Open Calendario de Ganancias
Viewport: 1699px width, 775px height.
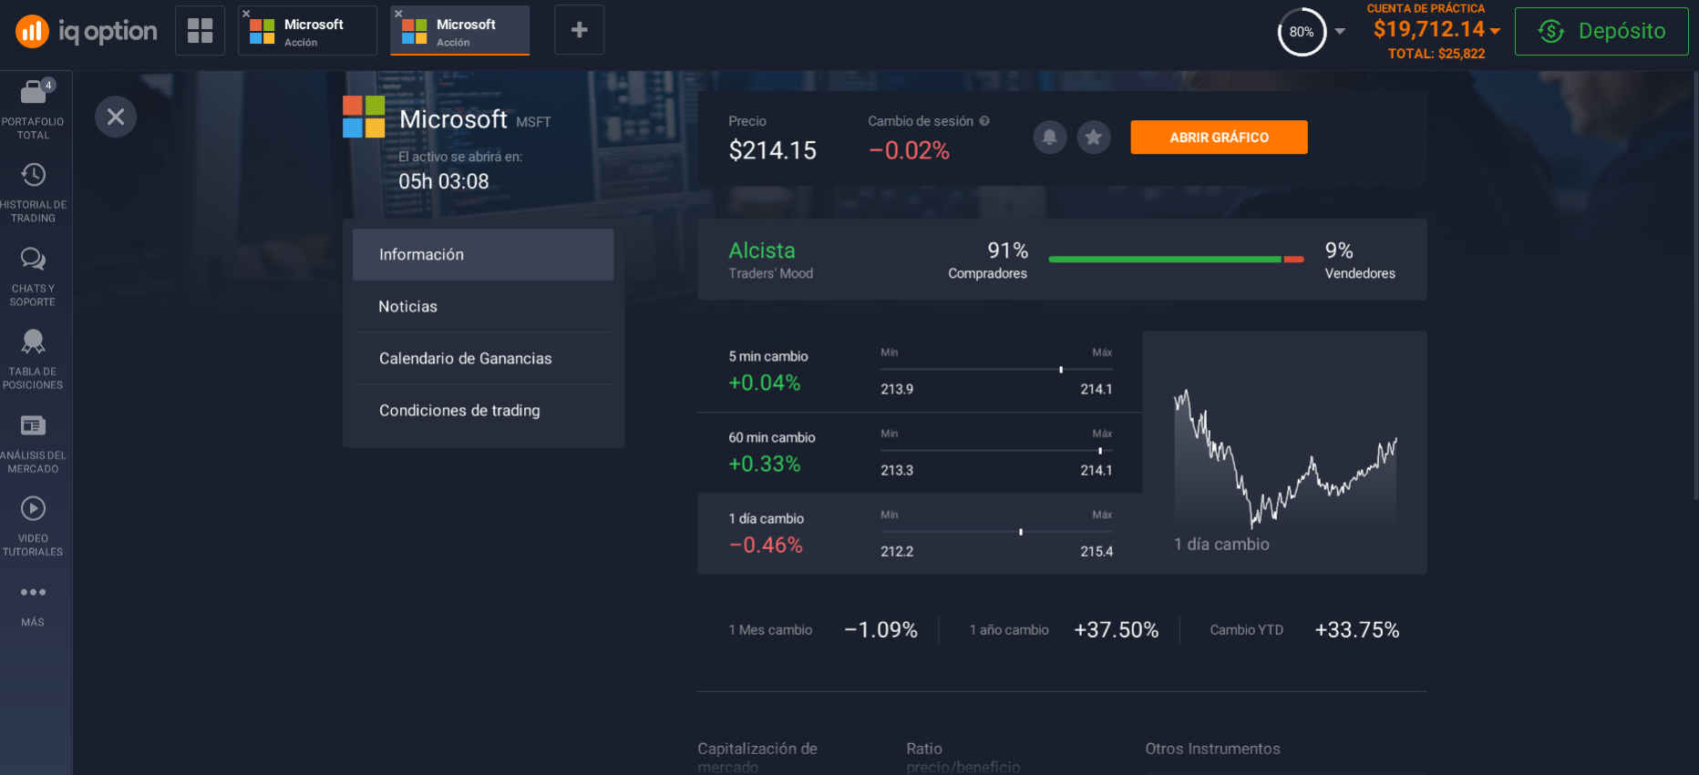[483, 358]
